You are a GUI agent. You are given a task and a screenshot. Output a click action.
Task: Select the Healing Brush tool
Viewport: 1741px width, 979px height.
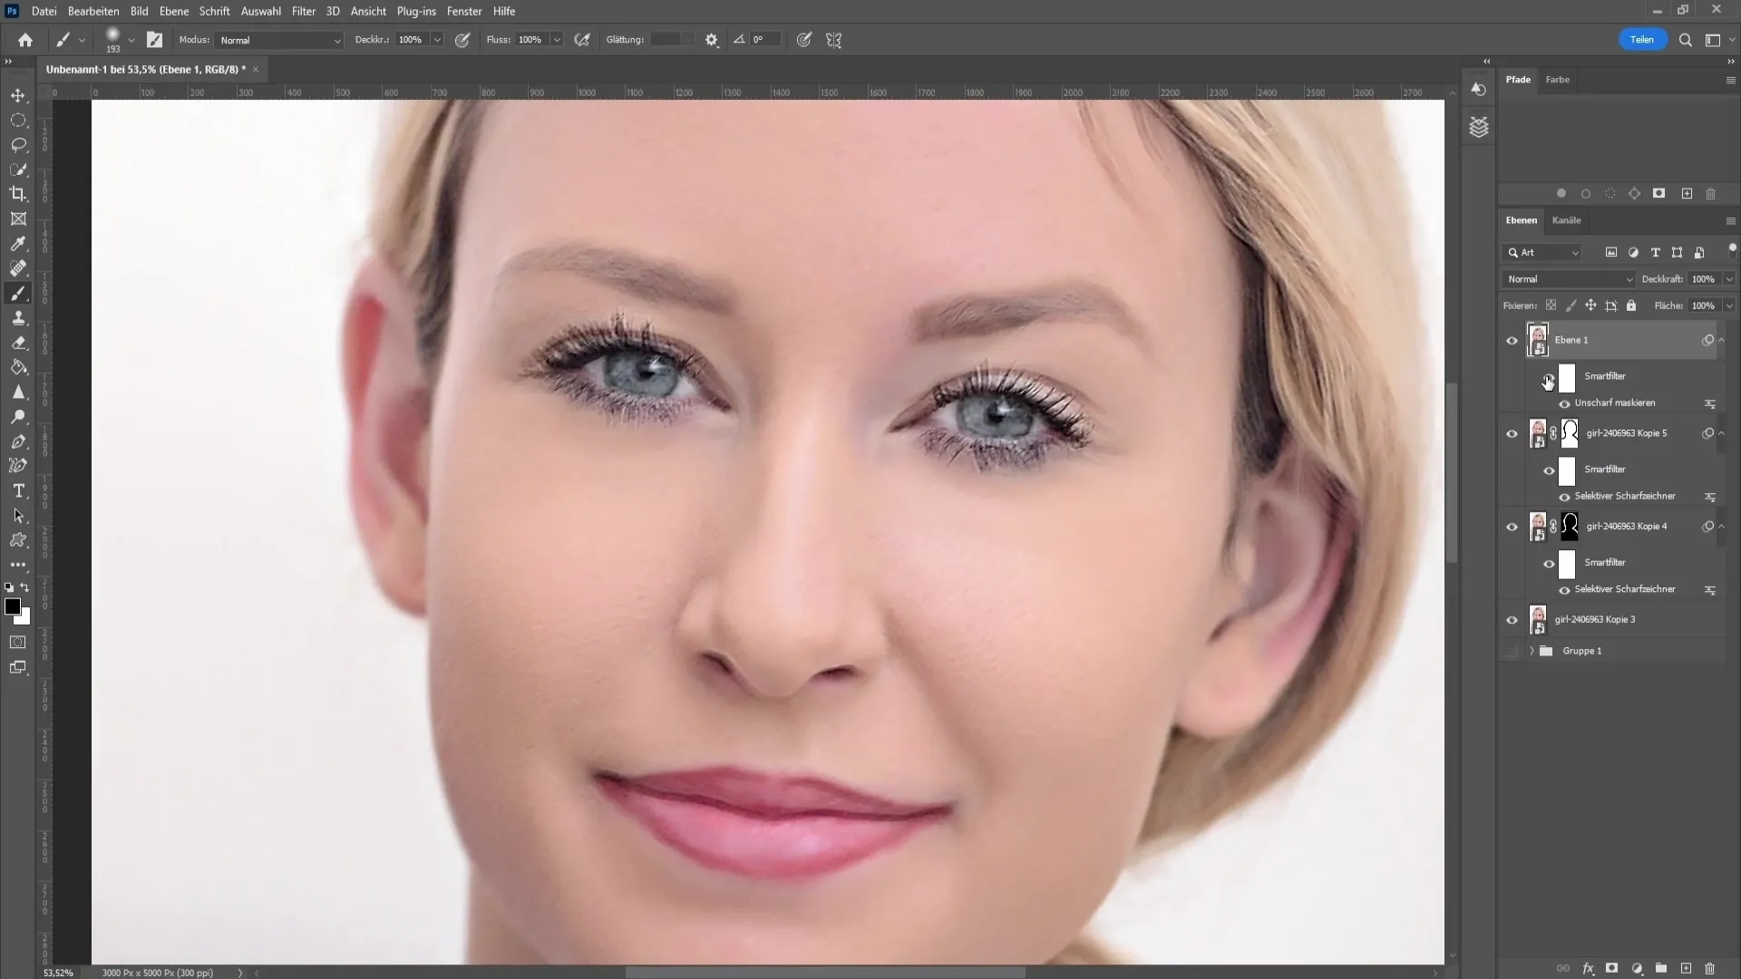click(18, 267)
